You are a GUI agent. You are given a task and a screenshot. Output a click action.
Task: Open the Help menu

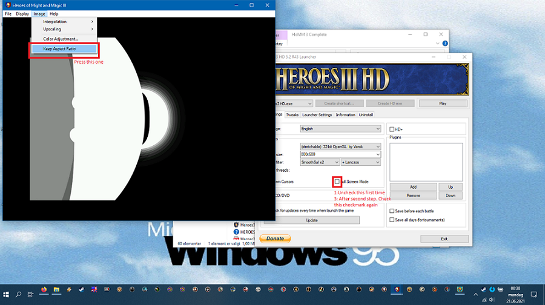pos(54,14)
